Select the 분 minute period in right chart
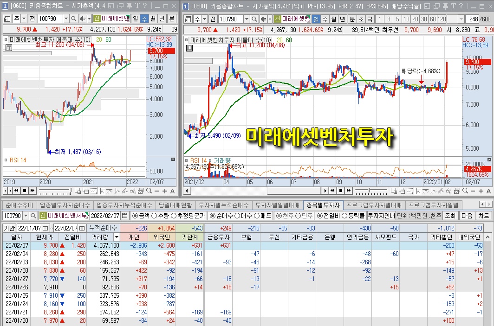The height and width of the screenshot is (326, 494). coord(352,19)
